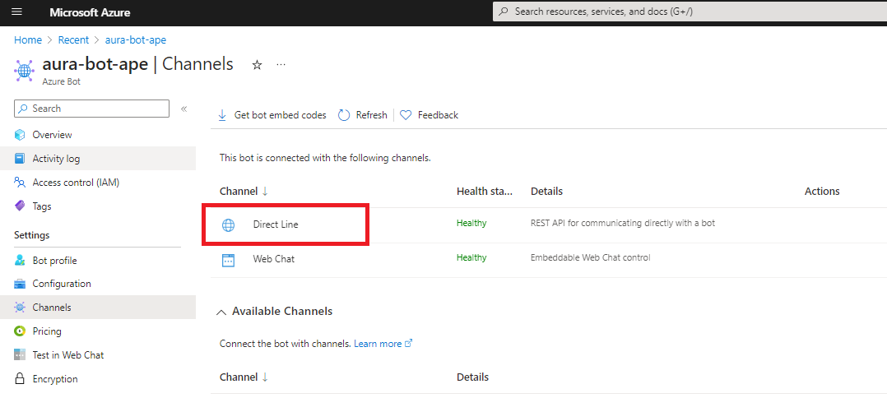Click Healthy status for Direct Line
Image resolution: width=887 pixels, height=398 pixels.
pos(471,223)
